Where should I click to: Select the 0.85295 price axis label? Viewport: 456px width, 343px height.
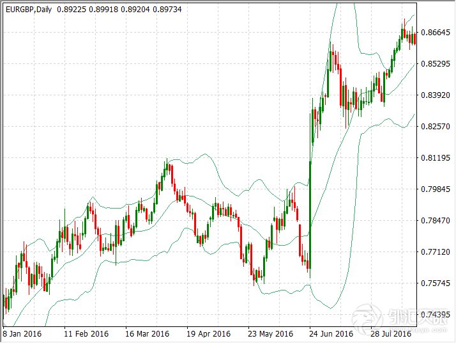point(437,64)
